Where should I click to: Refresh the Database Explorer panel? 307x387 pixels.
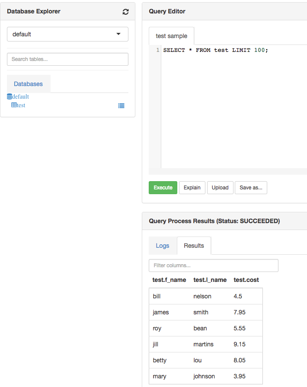coord(126,12)
